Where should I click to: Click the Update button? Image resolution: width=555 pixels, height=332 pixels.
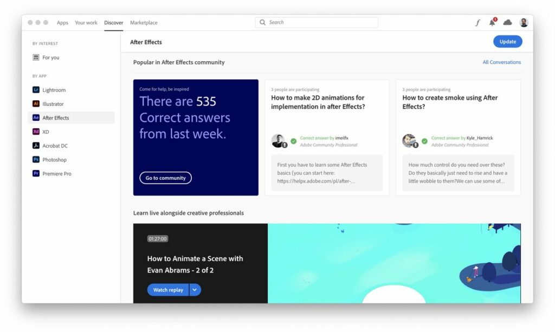coord(507,41)
